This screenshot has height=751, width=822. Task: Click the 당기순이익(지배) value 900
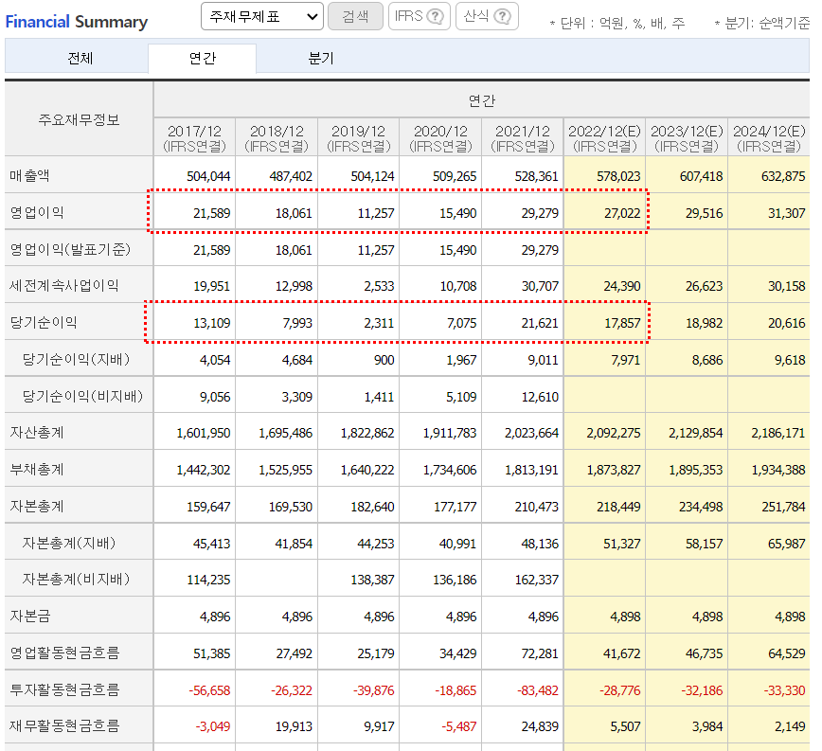tap(384, 360)
